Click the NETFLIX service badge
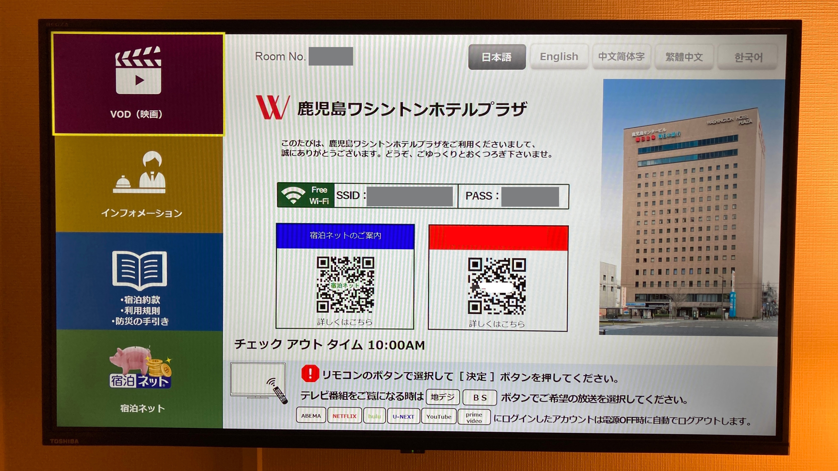This screenshot has height=471, width=838. pyautogui.click(x=345, y=416)
